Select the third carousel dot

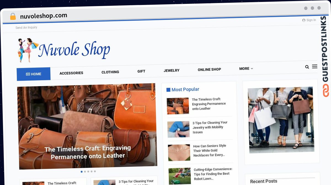pos(88,171)
